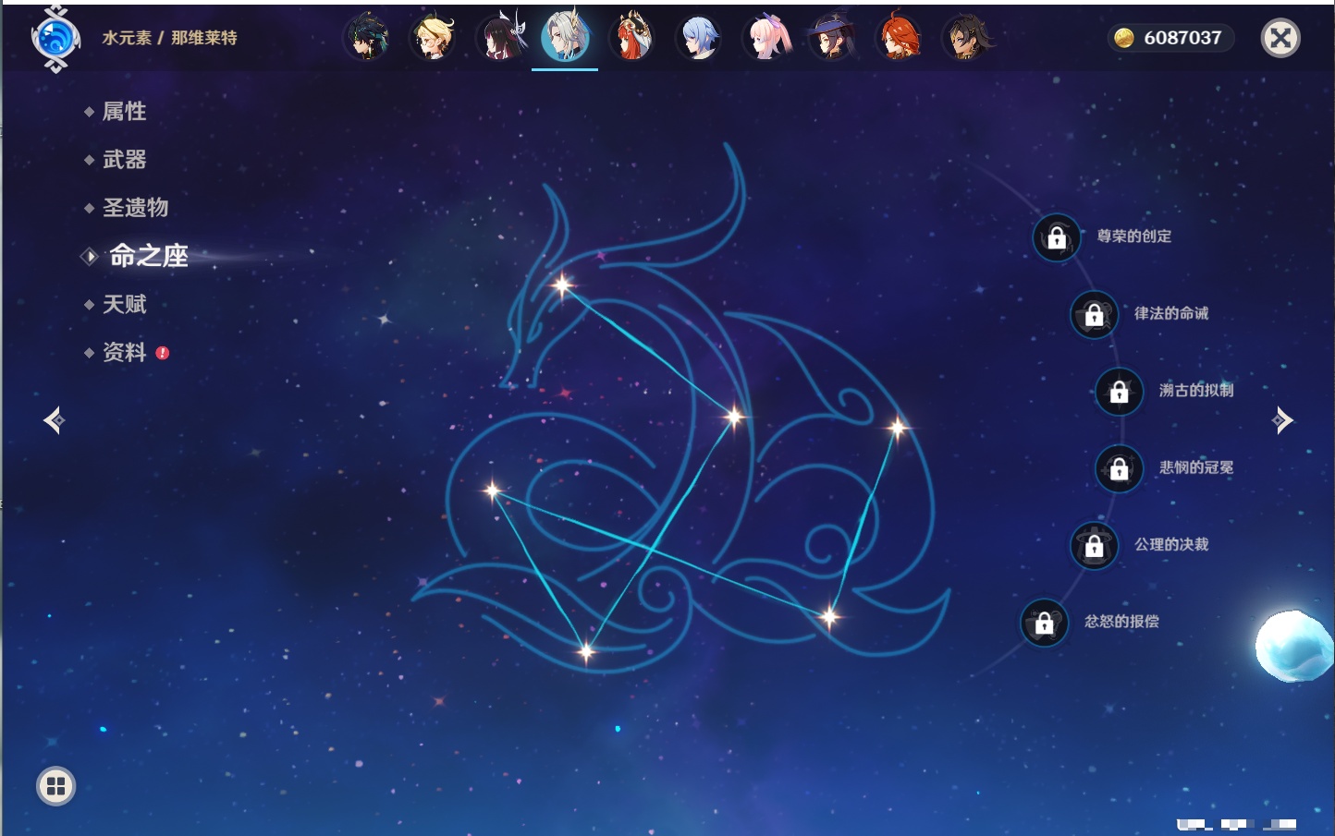Click the Hydro element emblem icon
Viewport: 1335px width, 836px height.
click(55, 39)
